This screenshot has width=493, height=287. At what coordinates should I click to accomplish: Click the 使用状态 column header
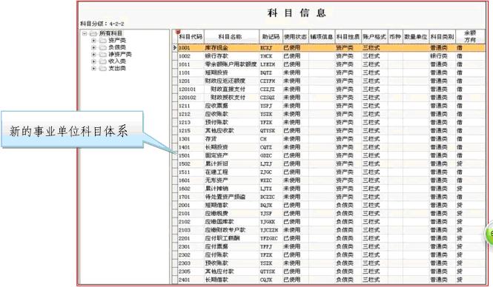295,37
